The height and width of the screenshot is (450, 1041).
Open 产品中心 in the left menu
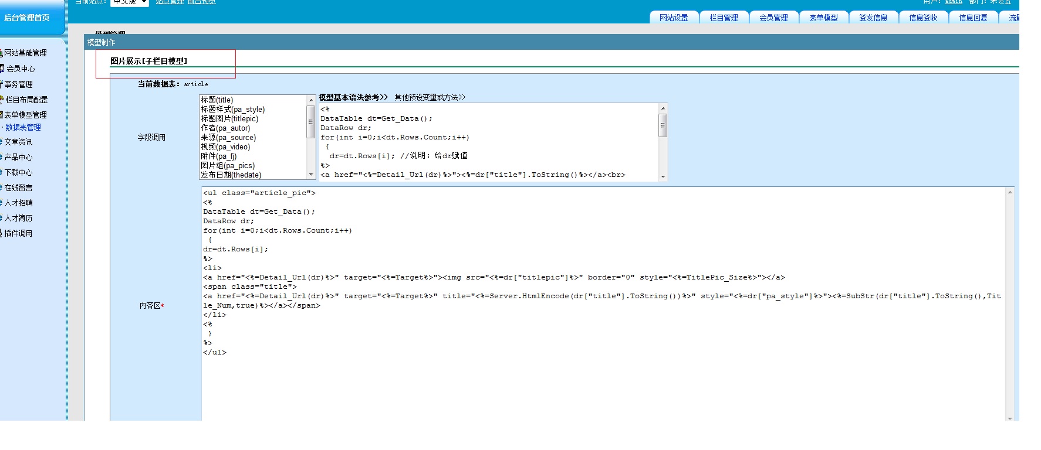click(x=18, y=158)
